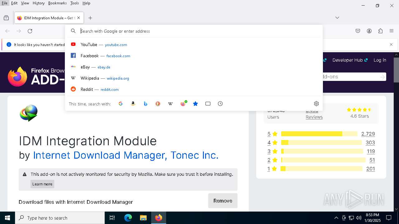Image resolution: width=399 pixels, height=224 pixels.
Task: Open YouTube suggestion in address dropdown
Action: [x=194, y=44]
